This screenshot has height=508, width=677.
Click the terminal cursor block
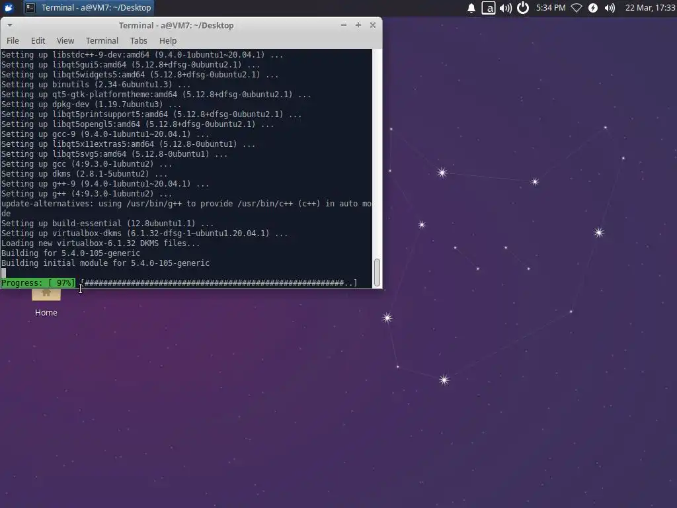pos(3,273)
